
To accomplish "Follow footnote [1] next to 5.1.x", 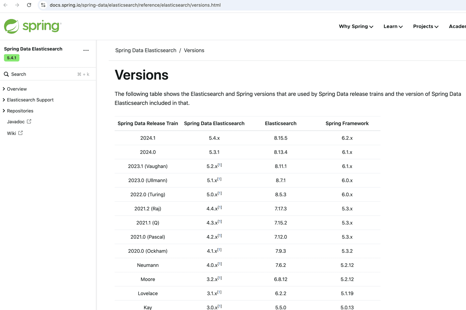I will click(219, 179).
